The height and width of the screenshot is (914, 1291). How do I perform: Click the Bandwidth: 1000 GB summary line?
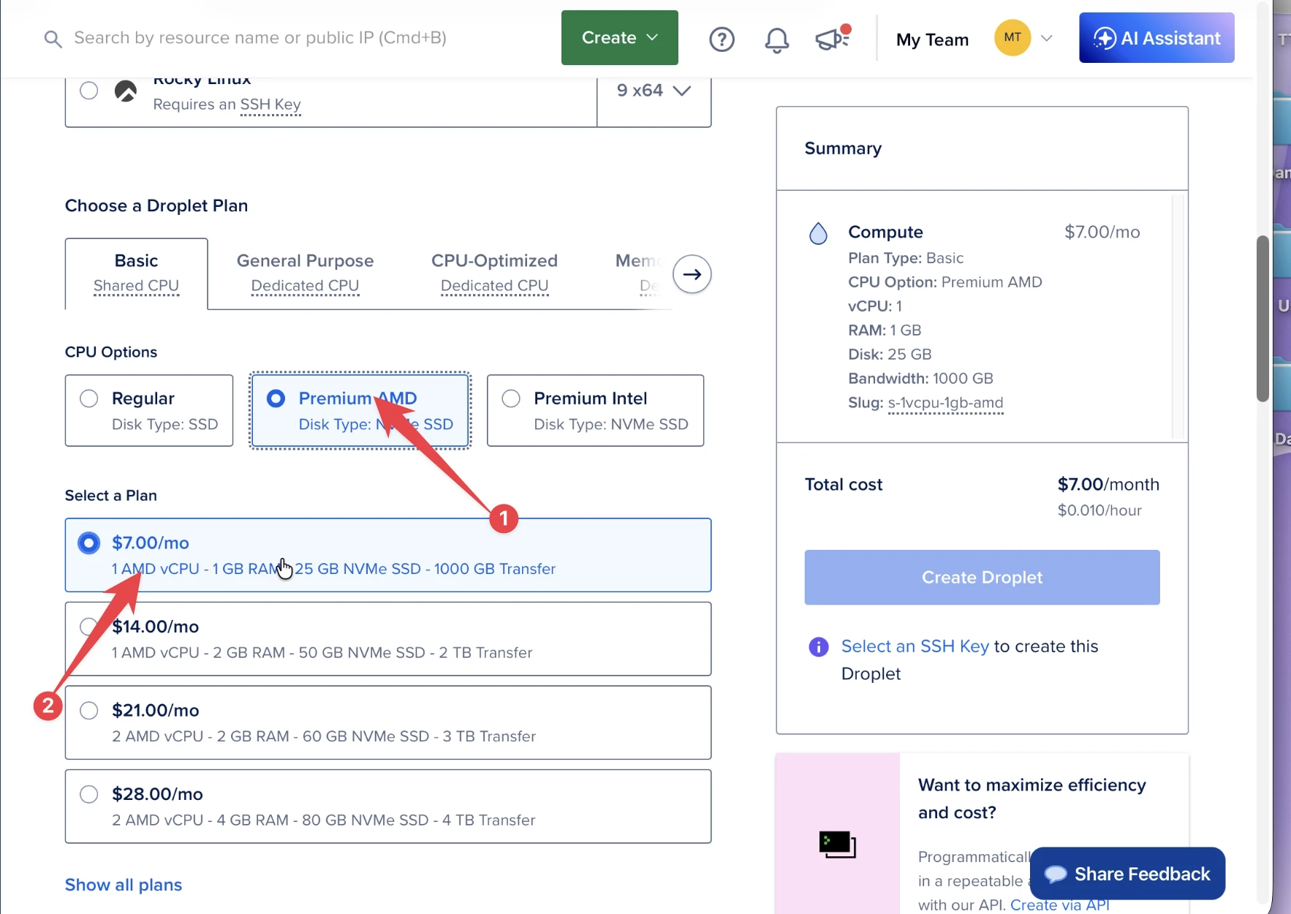920,379
